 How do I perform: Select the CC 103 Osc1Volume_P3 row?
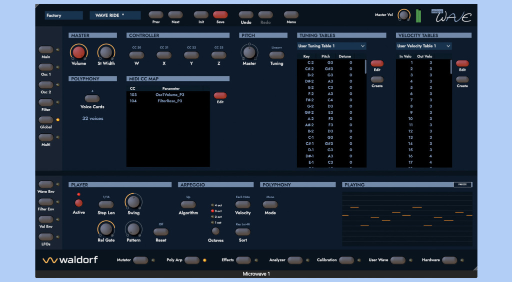168,95
